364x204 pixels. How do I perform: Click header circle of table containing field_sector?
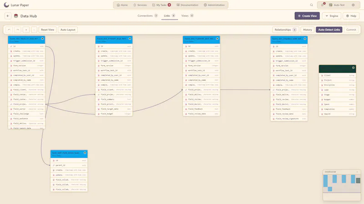click(x=42, y=39)
